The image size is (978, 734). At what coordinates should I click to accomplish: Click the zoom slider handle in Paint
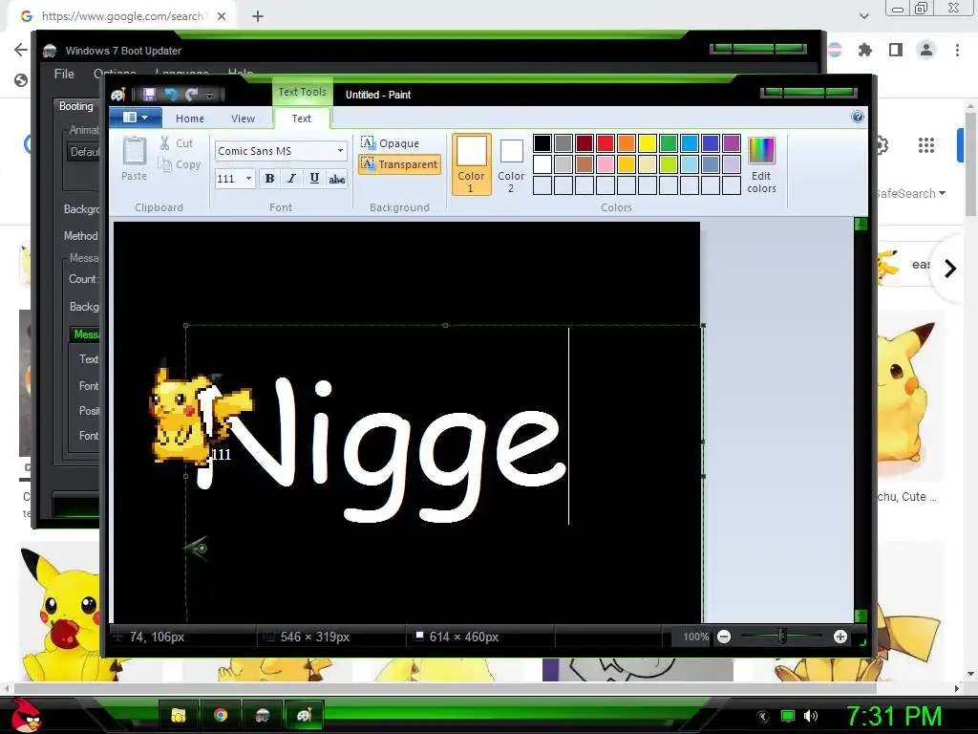point(782,636)
